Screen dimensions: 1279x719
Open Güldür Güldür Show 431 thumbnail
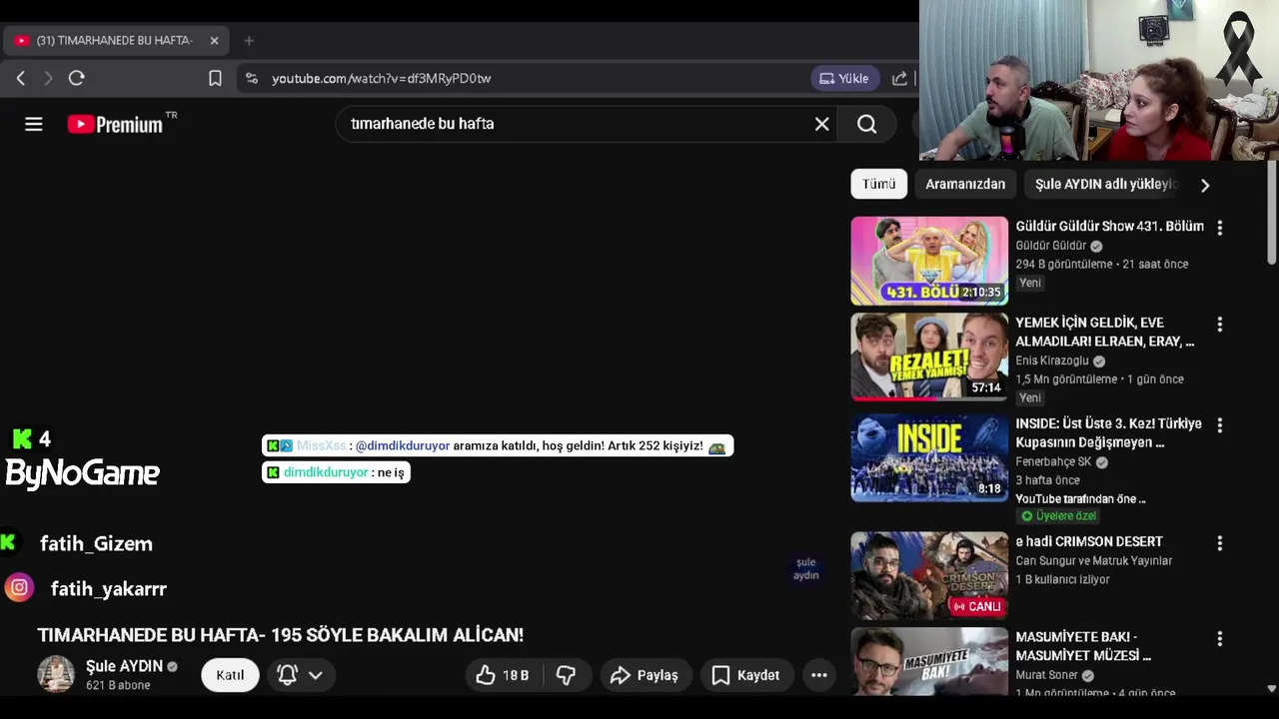tap(929, 261)
